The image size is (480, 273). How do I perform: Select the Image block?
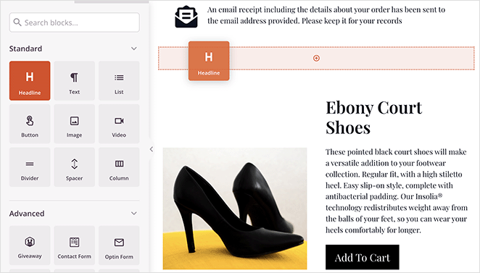pyautogui.click(x=75, y=124)
